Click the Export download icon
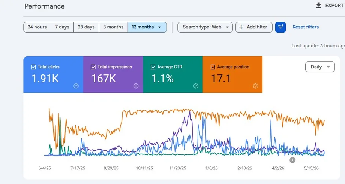The height and width of the screenshot is (184, 345). coord(318,6)
